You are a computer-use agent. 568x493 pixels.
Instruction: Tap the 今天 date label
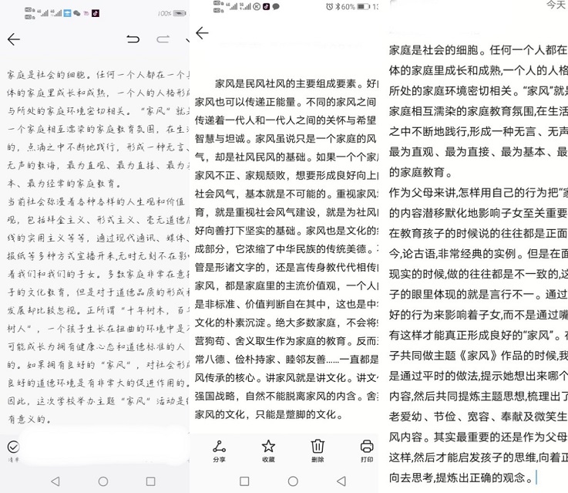click(555, 5)
